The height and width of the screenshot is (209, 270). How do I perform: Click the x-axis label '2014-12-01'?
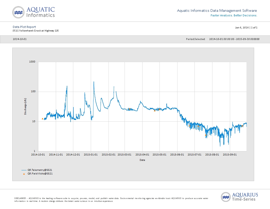point(73,155)
